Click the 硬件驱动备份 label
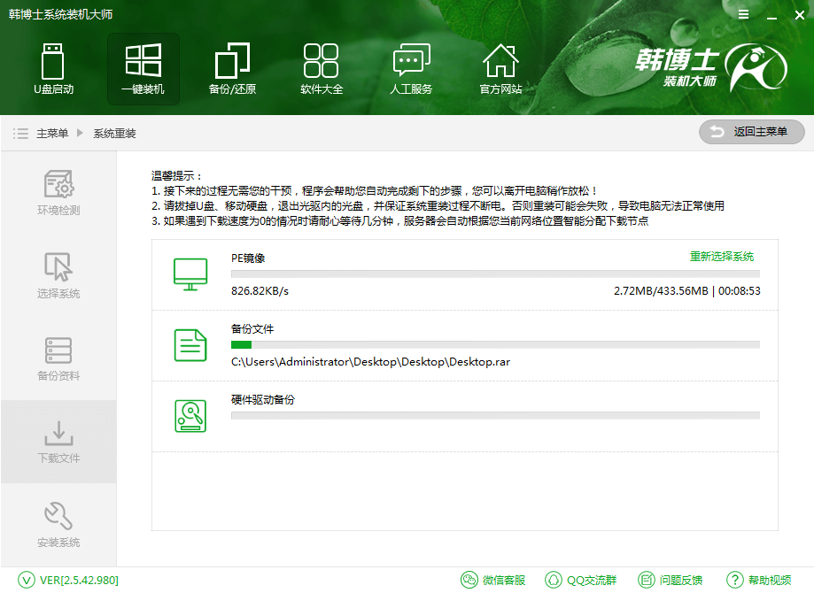Viewport: 814px width, 593px height. pyautogui.click(x=263, y=399)
